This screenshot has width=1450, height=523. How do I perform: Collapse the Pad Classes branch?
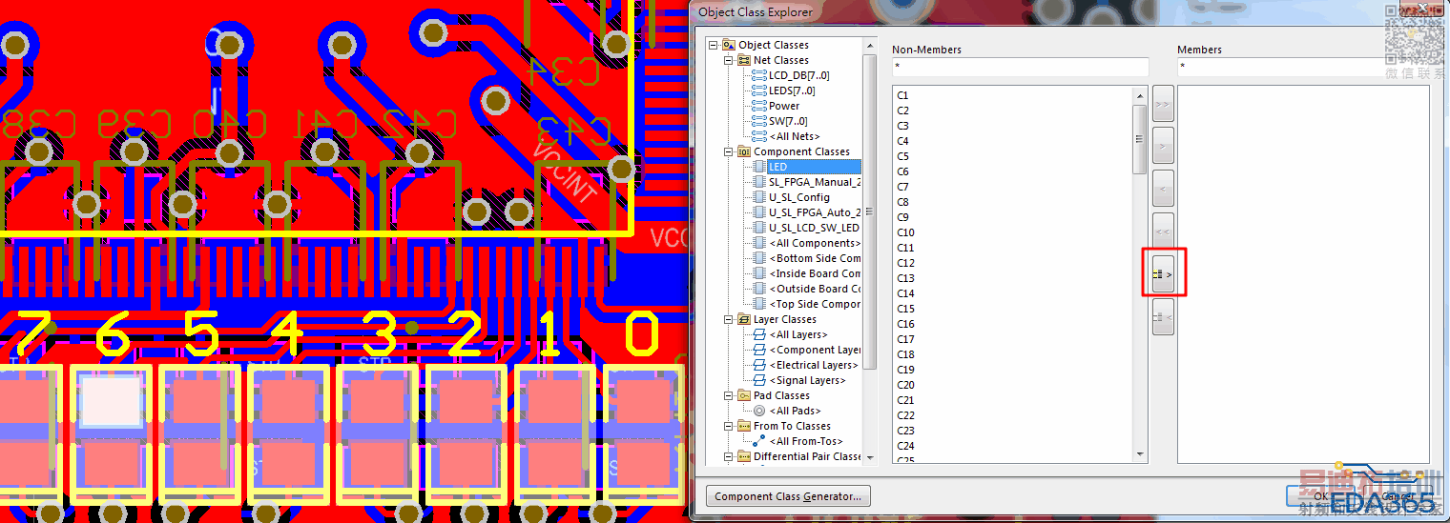pyautogui.click(x=728, y=395)
